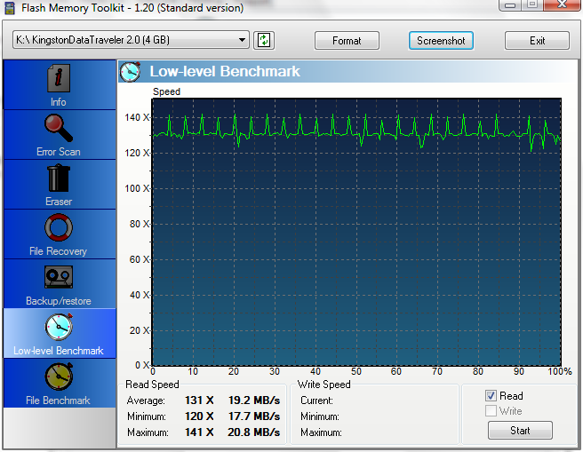Go to File Recovery lifebuoy icon
Image resolution: width=583 pixels, height=452 pixels.
[x=59, y=229]
